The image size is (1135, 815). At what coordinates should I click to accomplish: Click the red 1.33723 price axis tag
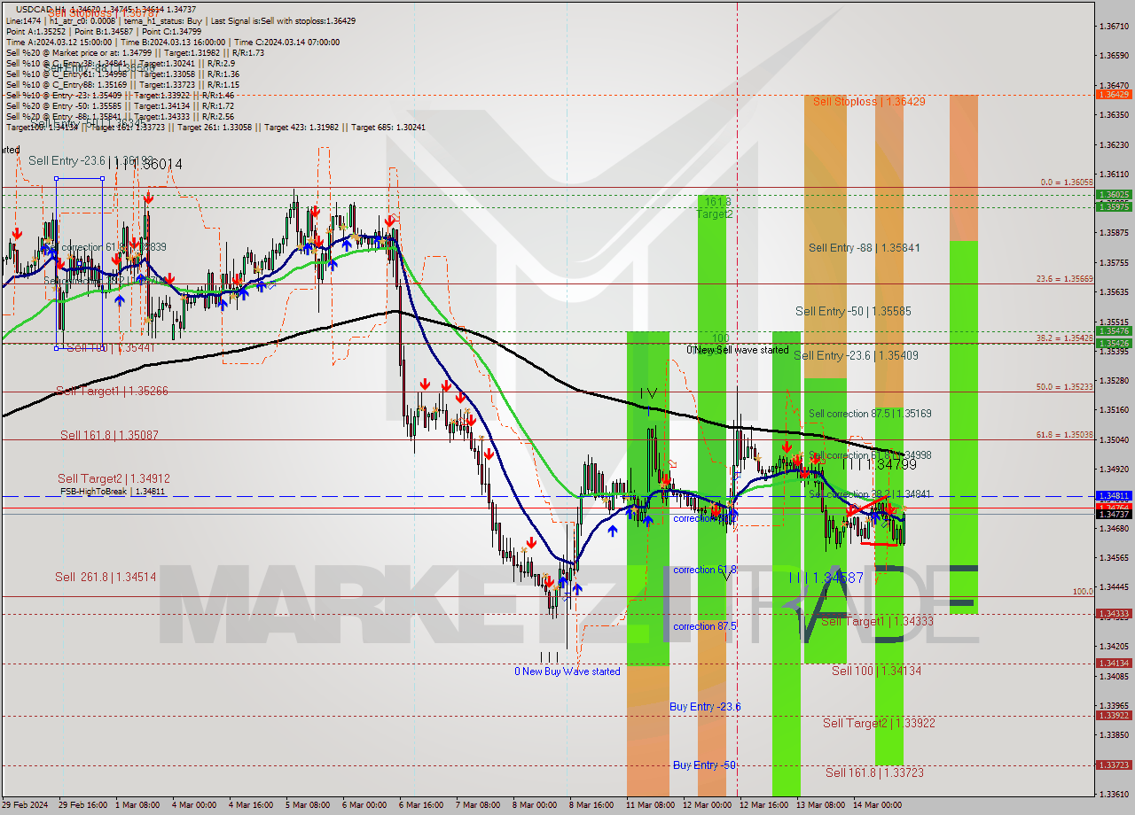click(1114, 765)
